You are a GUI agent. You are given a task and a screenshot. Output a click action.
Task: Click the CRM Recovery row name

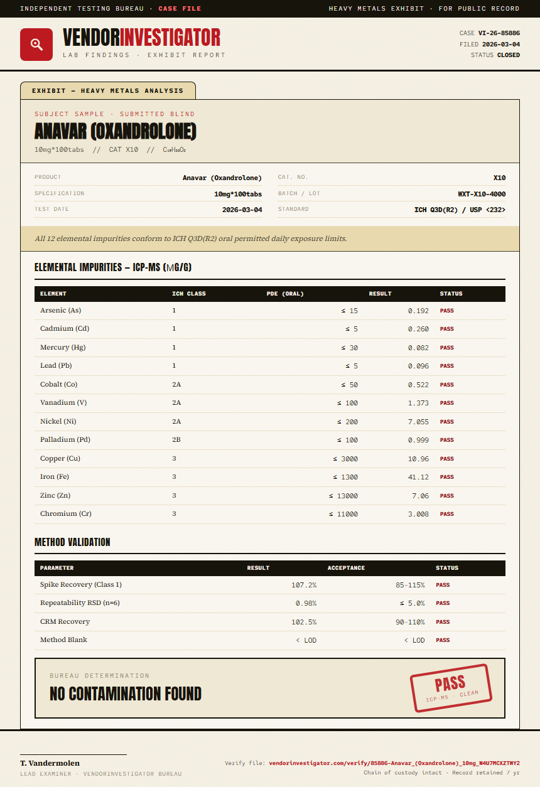(65, 622)
